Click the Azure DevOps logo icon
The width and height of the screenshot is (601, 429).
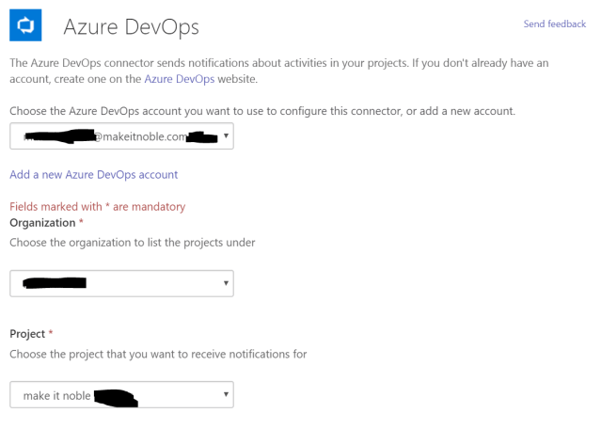[x=25, y=25]
